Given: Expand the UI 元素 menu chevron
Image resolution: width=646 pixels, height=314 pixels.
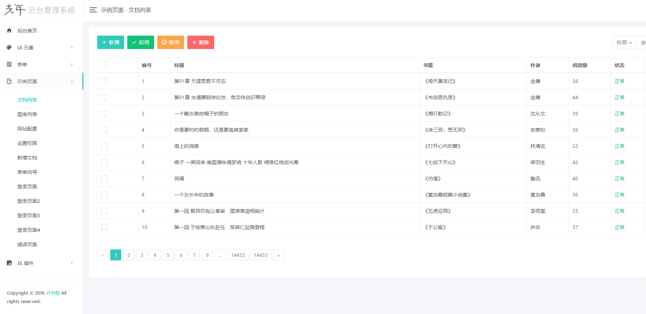Looking at the screenshot, I should (72, 47).
